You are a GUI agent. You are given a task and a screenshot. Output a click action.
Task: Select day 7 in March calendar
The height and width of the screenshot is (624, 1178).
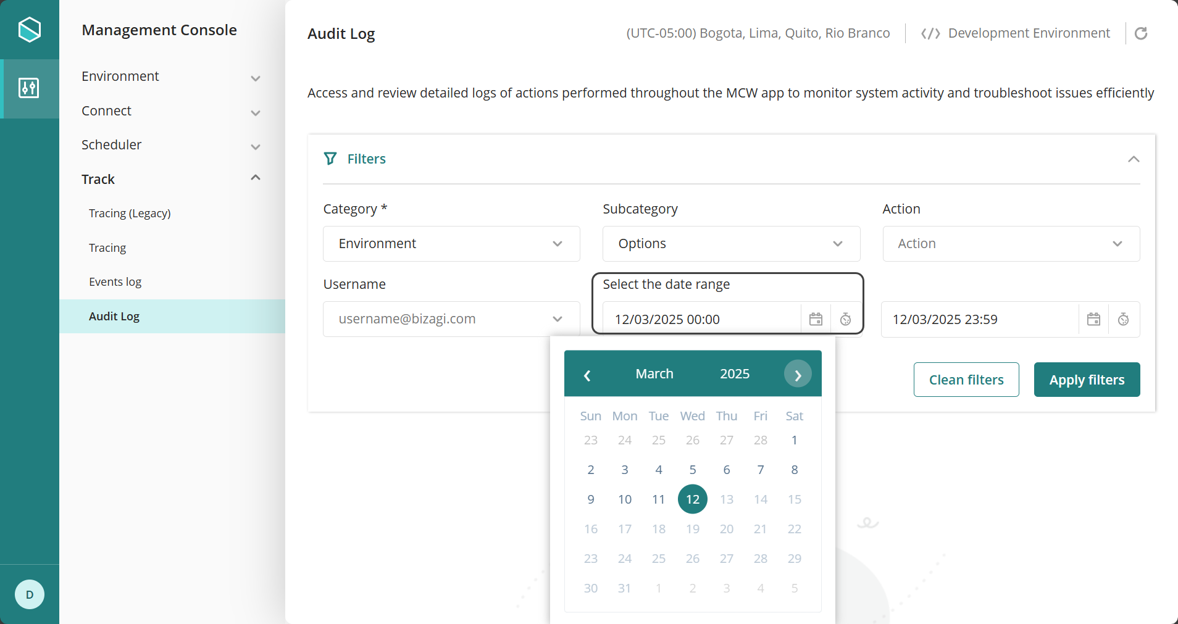[x=761, y=470]
